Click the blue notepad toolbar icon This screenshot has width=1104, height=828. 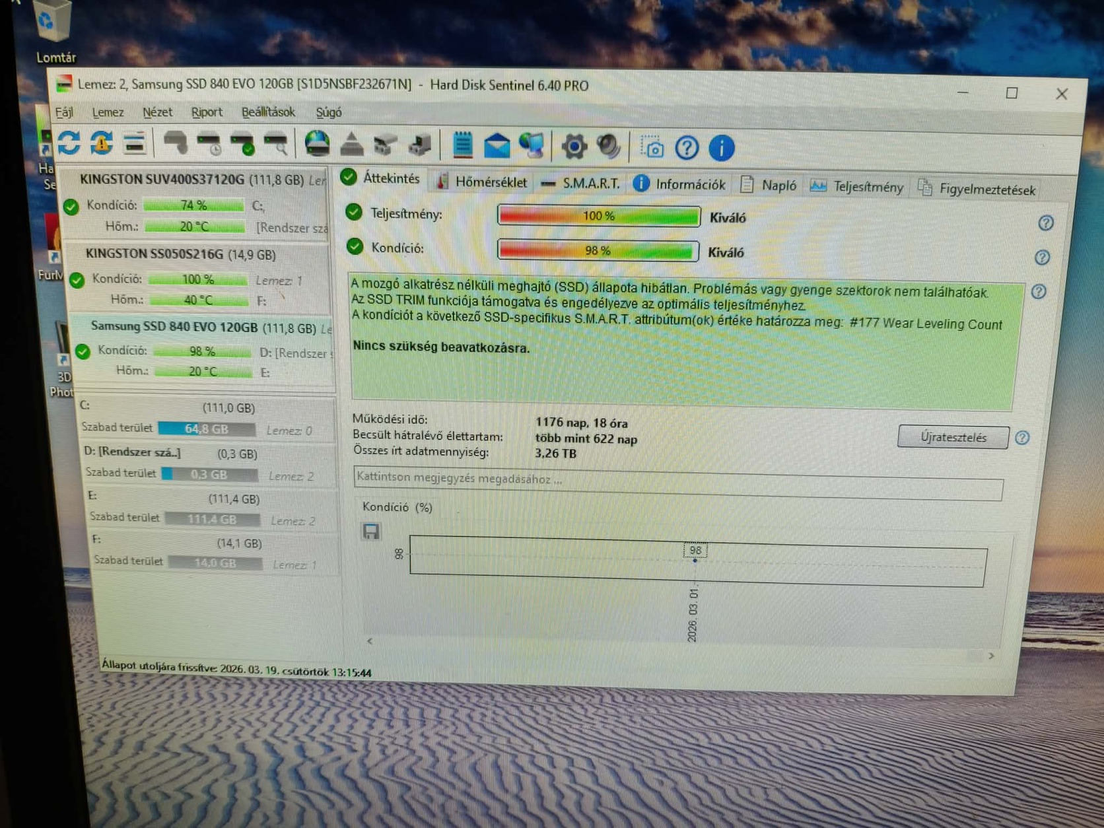point(462,145)
